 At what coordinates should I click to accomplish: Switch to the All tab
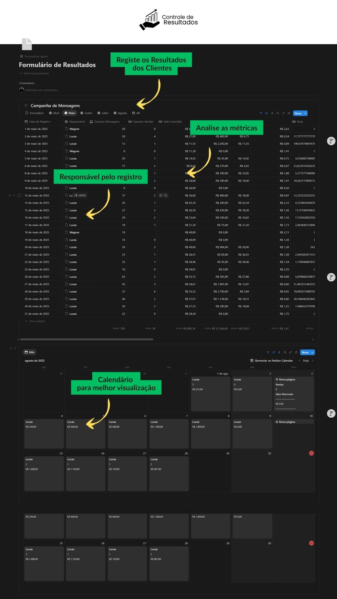[x=136, y=113]
